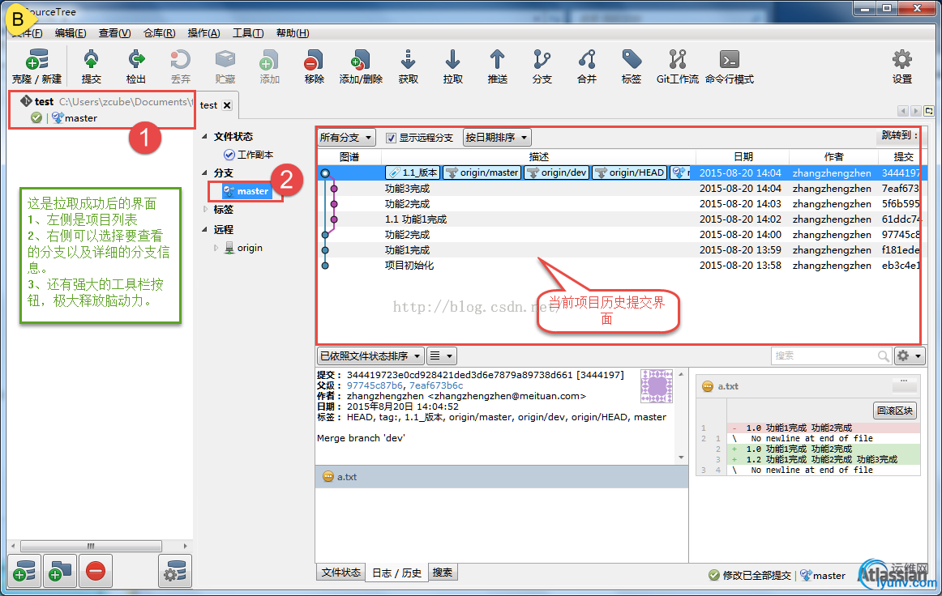Open the File (文件) menu
Screen dimensions: 942x596
pyautogui.click(x=28, y=33)
